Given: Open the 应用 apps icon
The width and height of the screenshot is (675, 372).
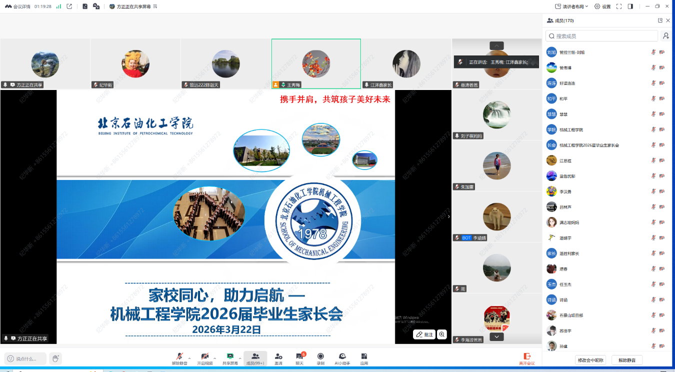Looking at the screenshot, I should (x=364, y=358).
